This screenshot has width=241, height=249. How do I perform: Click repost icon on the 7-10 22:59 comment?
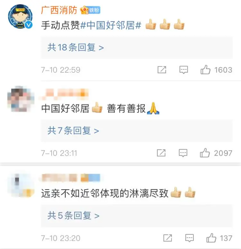click(x=162, y=70)
